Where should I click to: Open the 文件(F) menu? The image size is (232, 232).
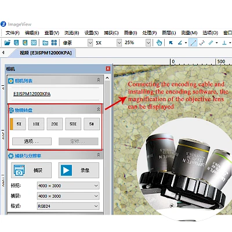point(13,33)
